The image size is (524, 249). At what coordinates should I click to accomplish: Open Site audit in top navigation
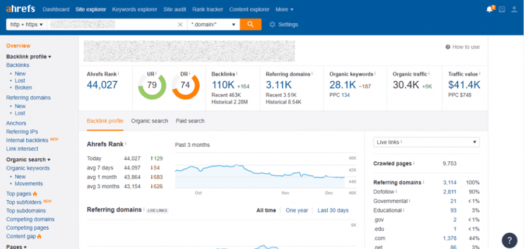(175, 9)
